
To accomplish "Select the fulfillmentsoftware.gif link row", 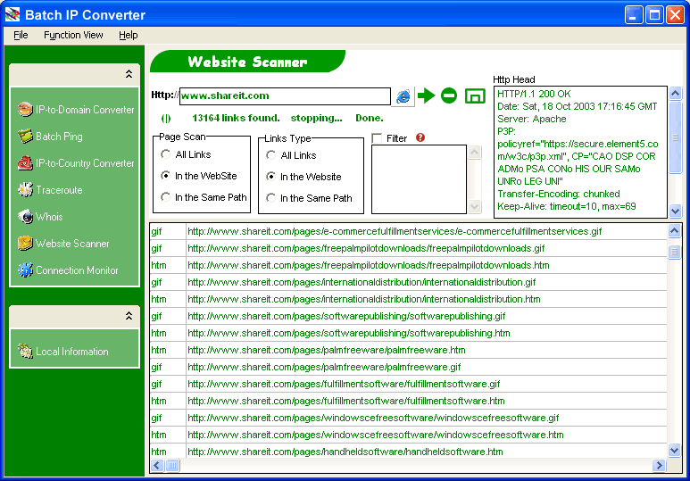I will pyautogui.click(x=408, y=385).
